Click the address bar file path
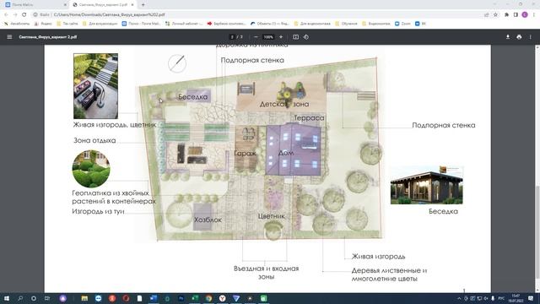Screen dimensions: 540x304 [109, 15]
